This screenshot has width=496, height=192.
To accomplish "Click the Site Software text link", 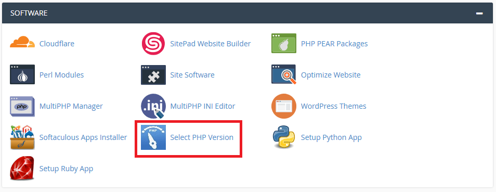I will (192, 75).
